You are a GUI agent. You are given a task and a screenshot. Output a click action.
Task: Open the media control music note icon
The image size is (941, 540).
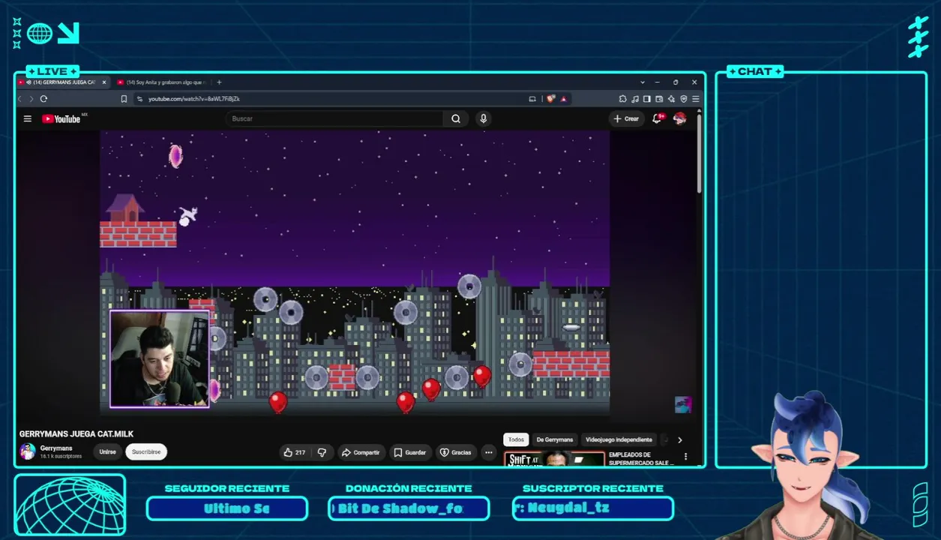635,99
